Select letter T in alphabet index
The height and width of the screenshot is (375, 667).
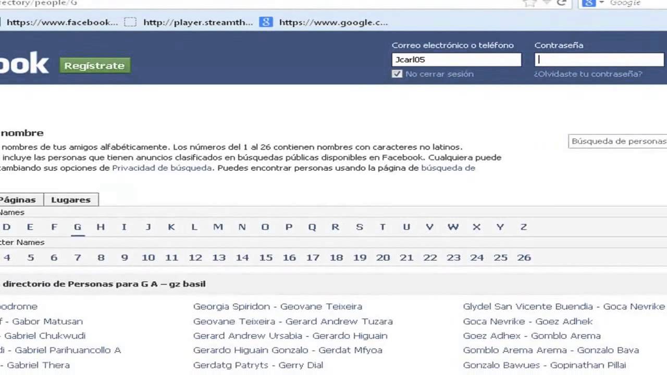click(382, 227)
